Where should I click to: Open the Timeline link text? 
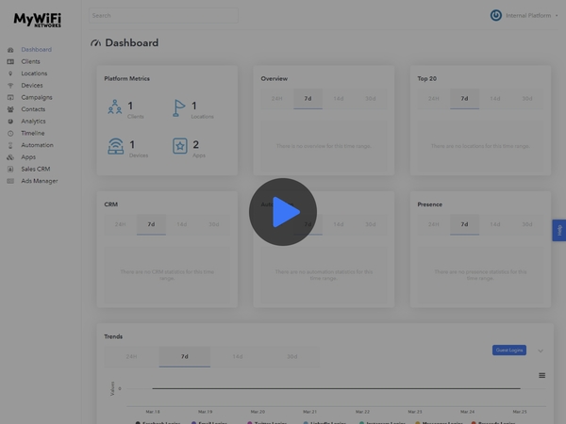[32, 133]
